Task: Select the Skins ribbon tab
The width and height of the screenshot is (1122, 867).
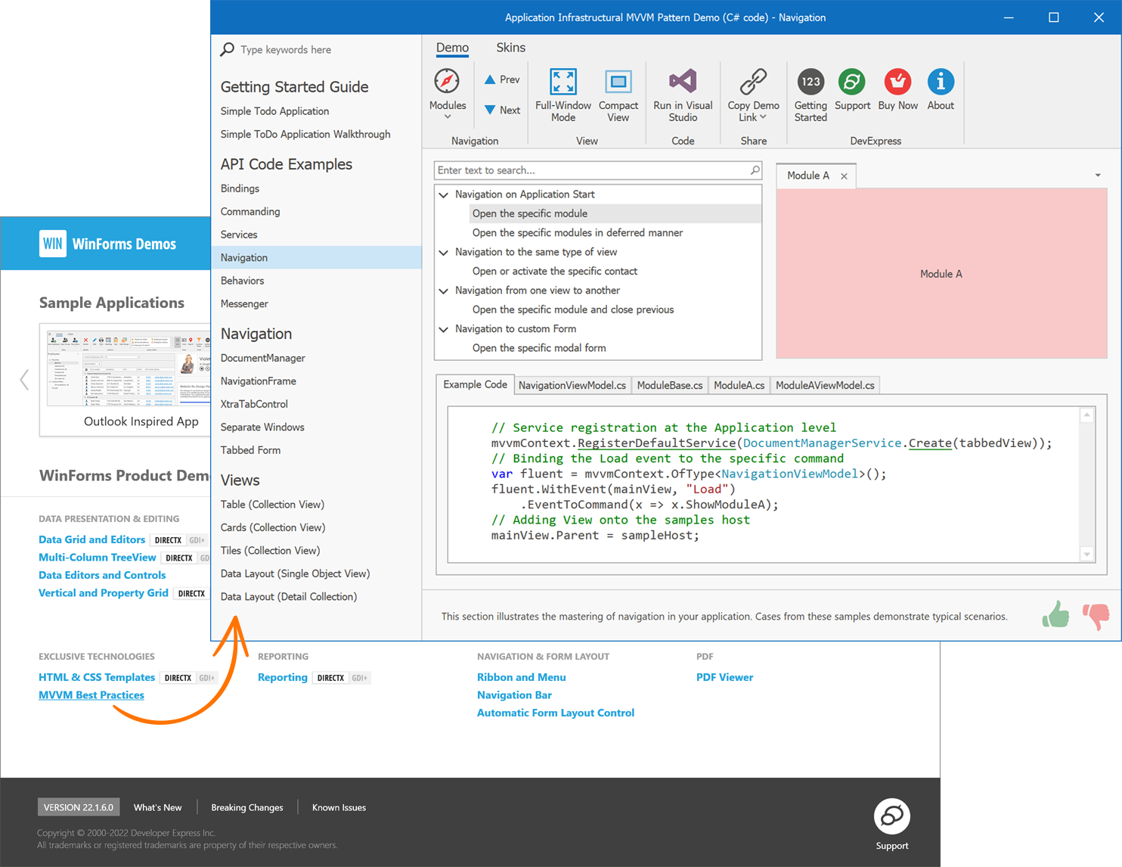Action: (x=510, y=48)
